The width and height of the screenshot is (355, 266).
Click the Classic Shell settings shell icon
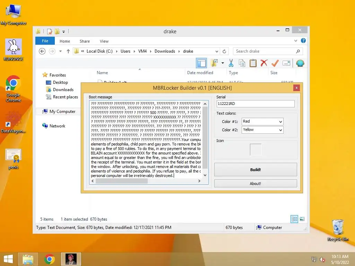pos(300,63)
